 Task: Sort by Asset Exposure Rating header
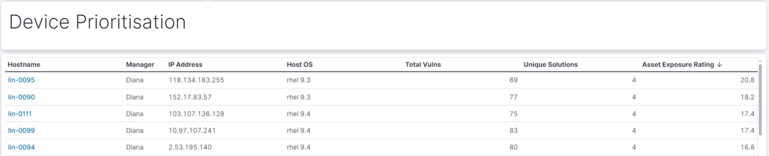pos(678,64)
